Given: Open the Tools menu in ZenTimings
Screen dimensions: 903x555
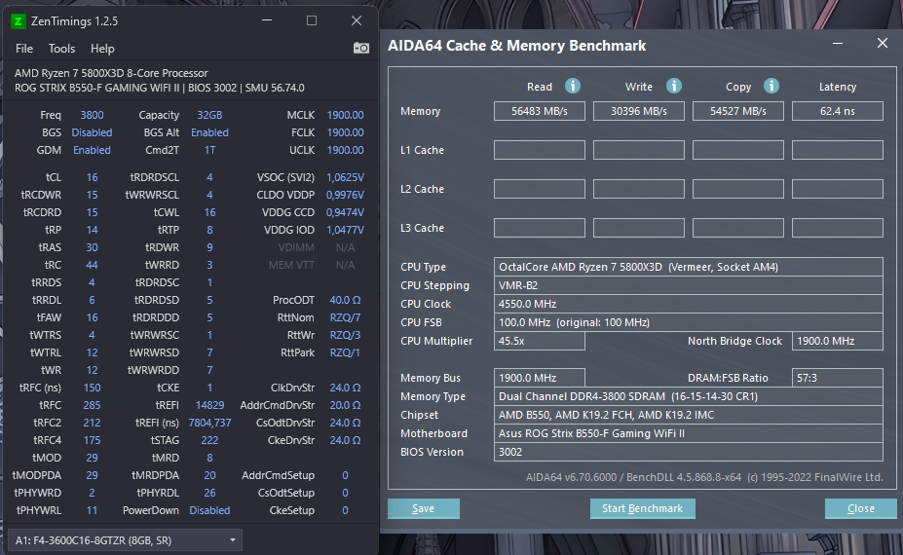Looking at the screenshot, I should 61,49.
